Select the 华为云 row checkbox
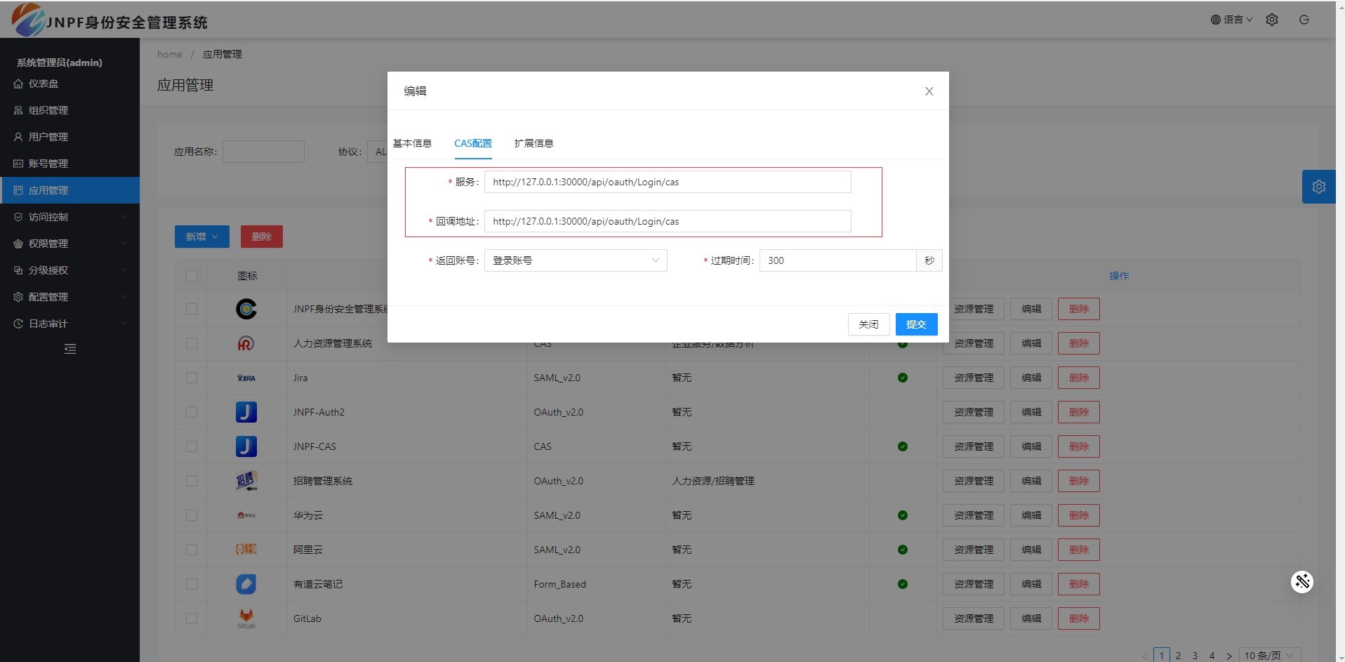This screenshot has width=1345, height=662. click(192, 515)
